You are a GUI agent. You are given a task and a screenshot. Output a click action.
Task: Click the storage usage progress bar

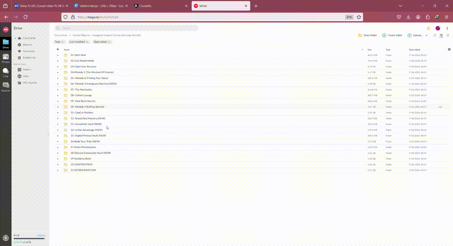pos(29,239)
